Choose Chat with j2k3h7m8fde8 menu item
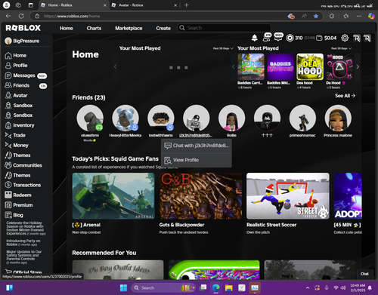The width and height of the screenshot is (378, 295). pyautogui.click(x=197, y=146)
